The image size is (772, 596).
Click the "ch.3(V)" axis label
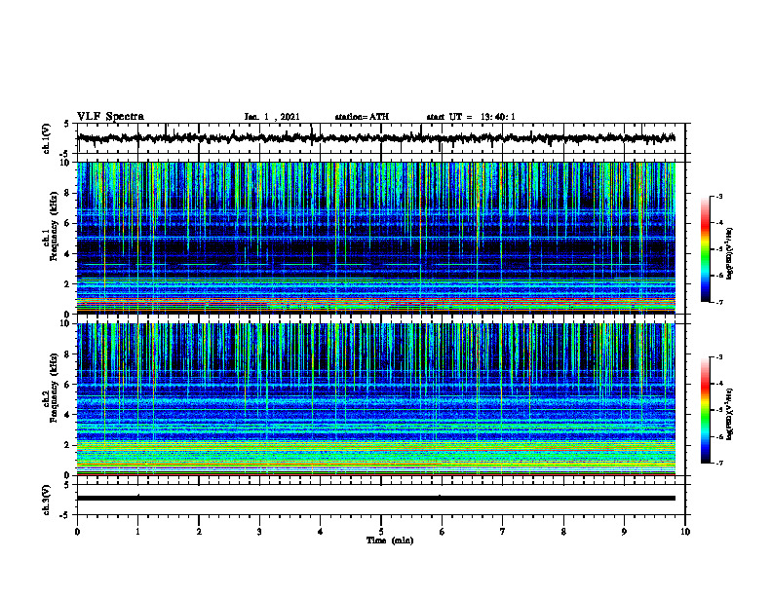[x=47, y=500]
